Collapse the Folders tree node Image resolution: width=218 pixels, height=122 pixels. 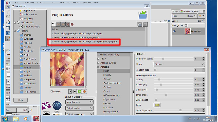coord(15,31)
